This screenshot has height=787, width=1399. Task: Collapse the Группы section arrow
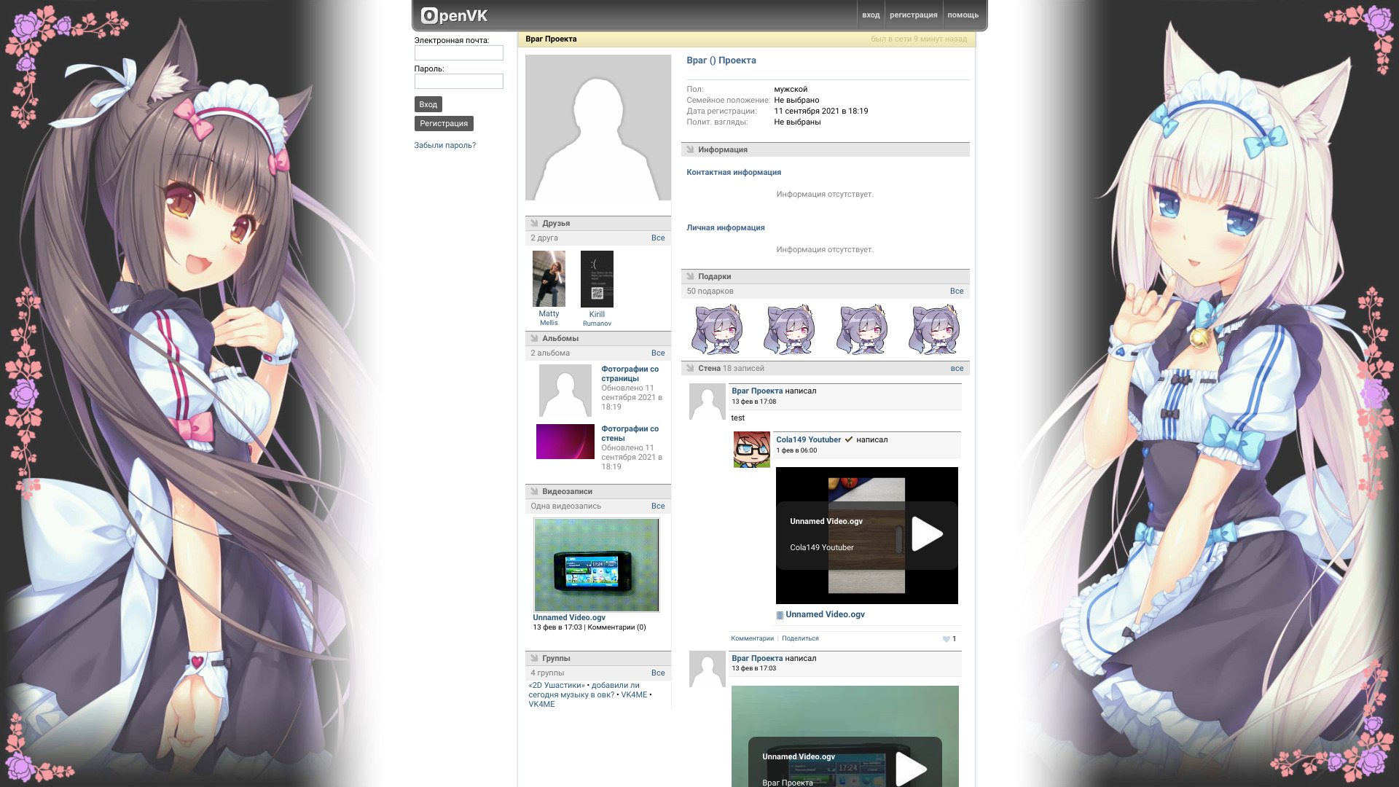(534, 658)
